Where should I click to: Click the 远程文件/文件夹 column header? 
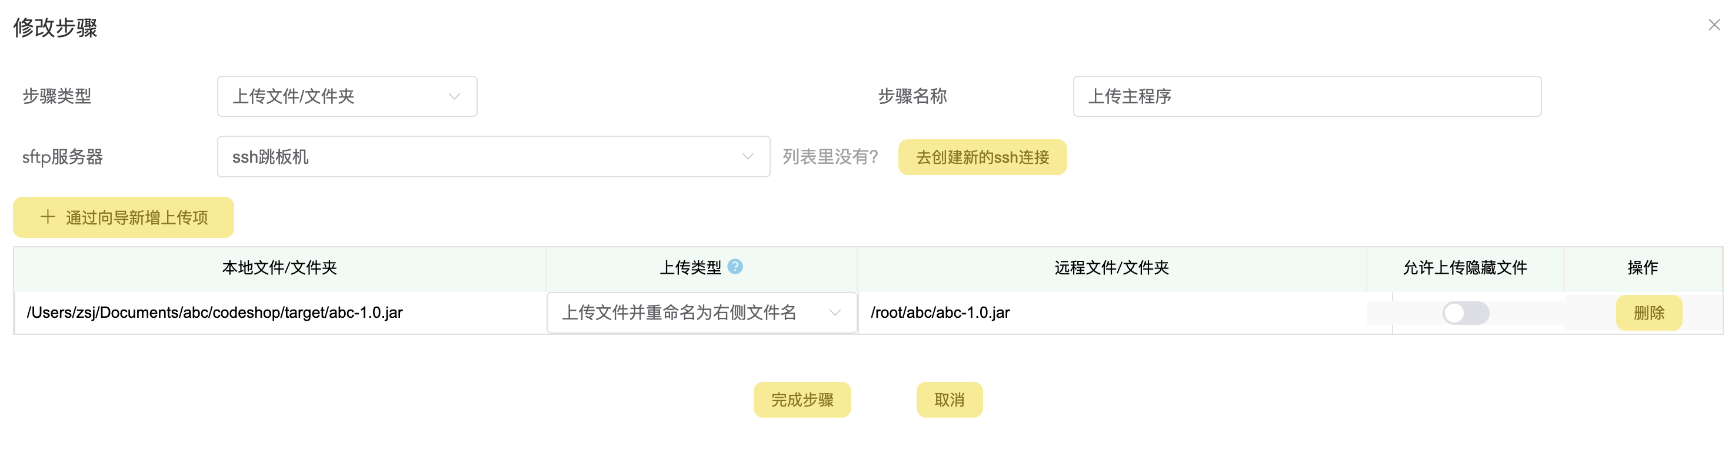(1111, 267)
